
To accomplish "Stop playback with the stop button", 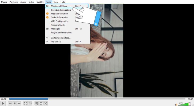I will tap(15, 103).
